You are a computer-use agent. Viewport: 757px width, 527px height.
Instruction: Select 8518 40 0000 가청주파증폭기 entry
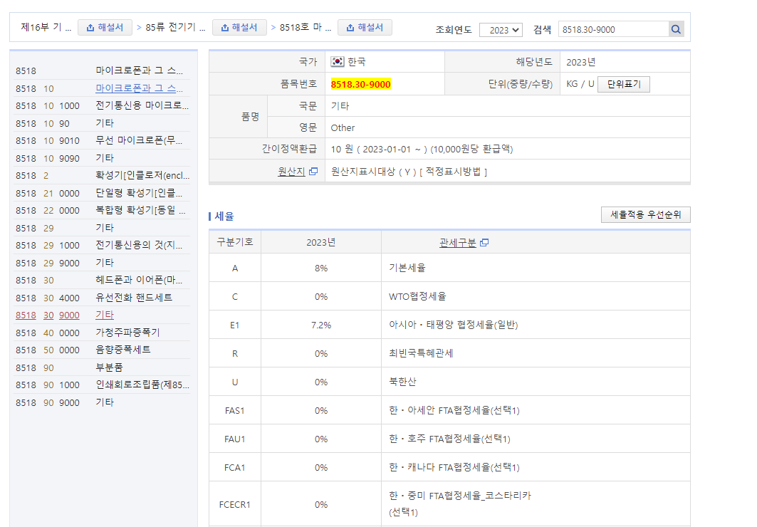(x=127, y=333)
